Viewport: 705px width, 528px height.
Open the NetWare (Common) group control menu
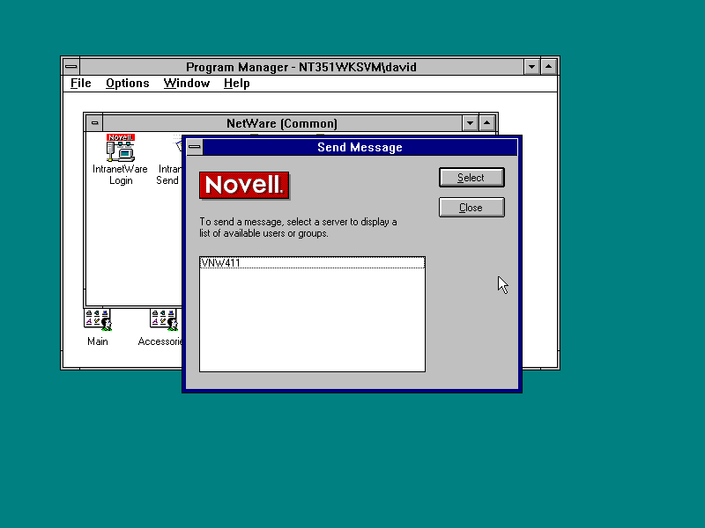94,123
